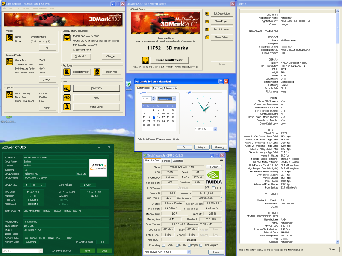
Task: Click the Display and CPU Settings monitor icon
Action: pos(67,38)
